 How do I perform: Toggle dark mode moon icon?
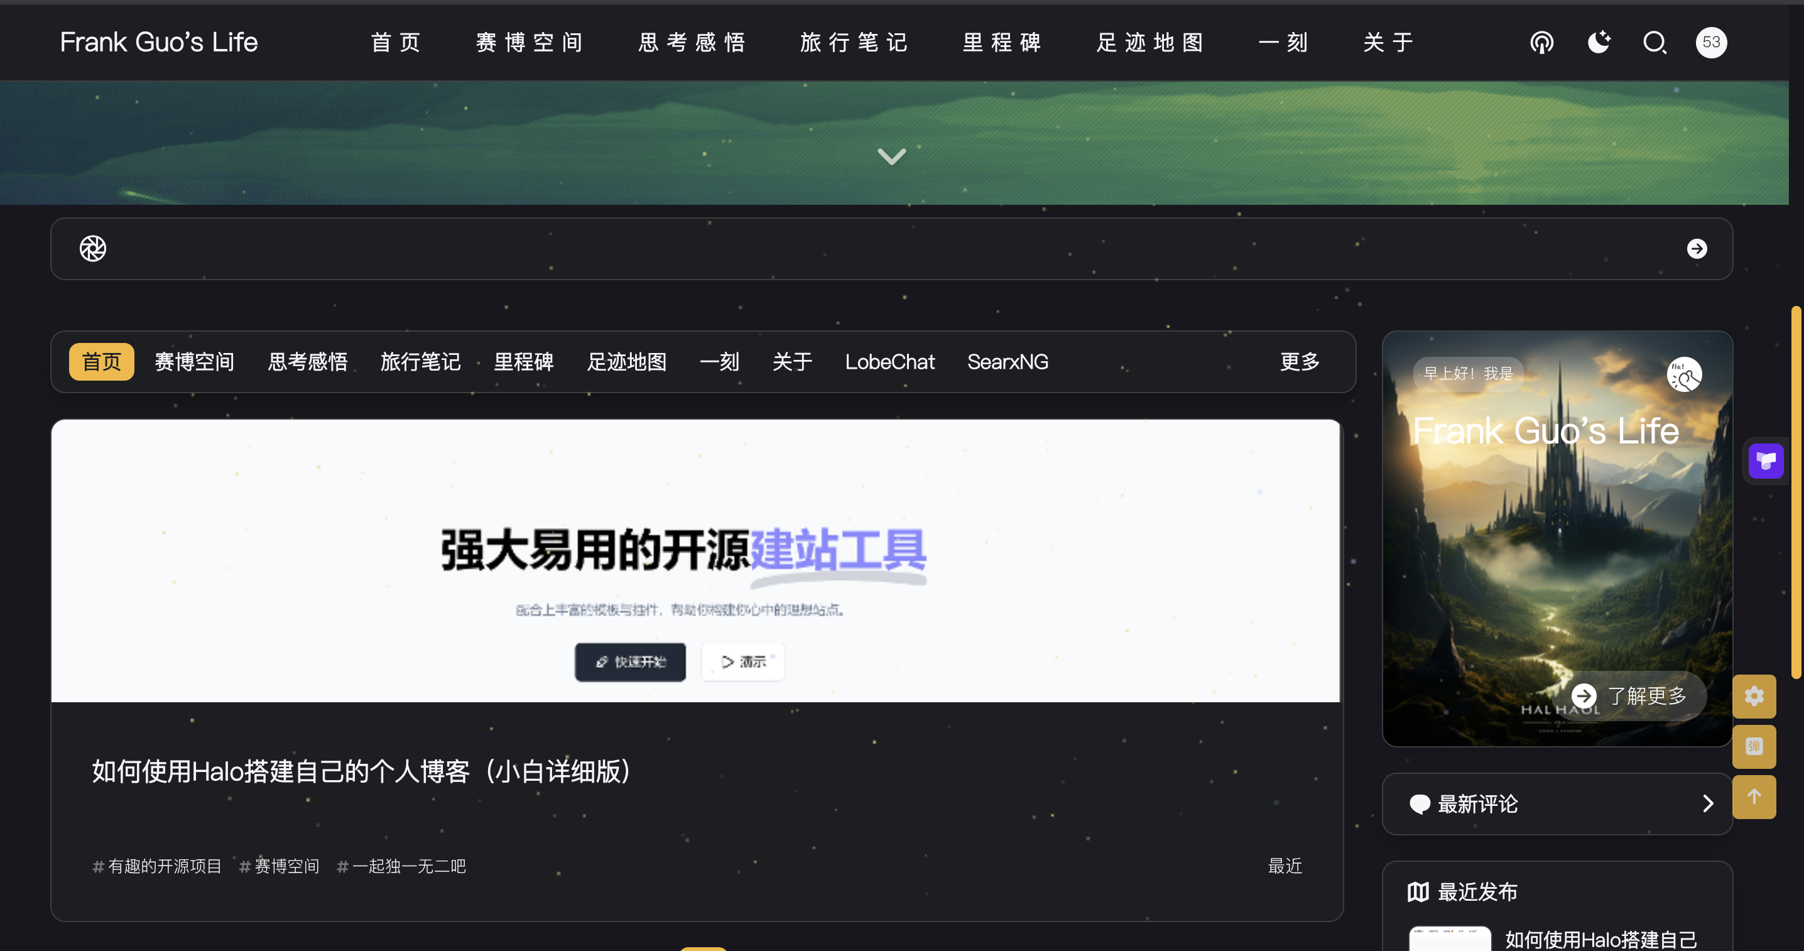1598,43
